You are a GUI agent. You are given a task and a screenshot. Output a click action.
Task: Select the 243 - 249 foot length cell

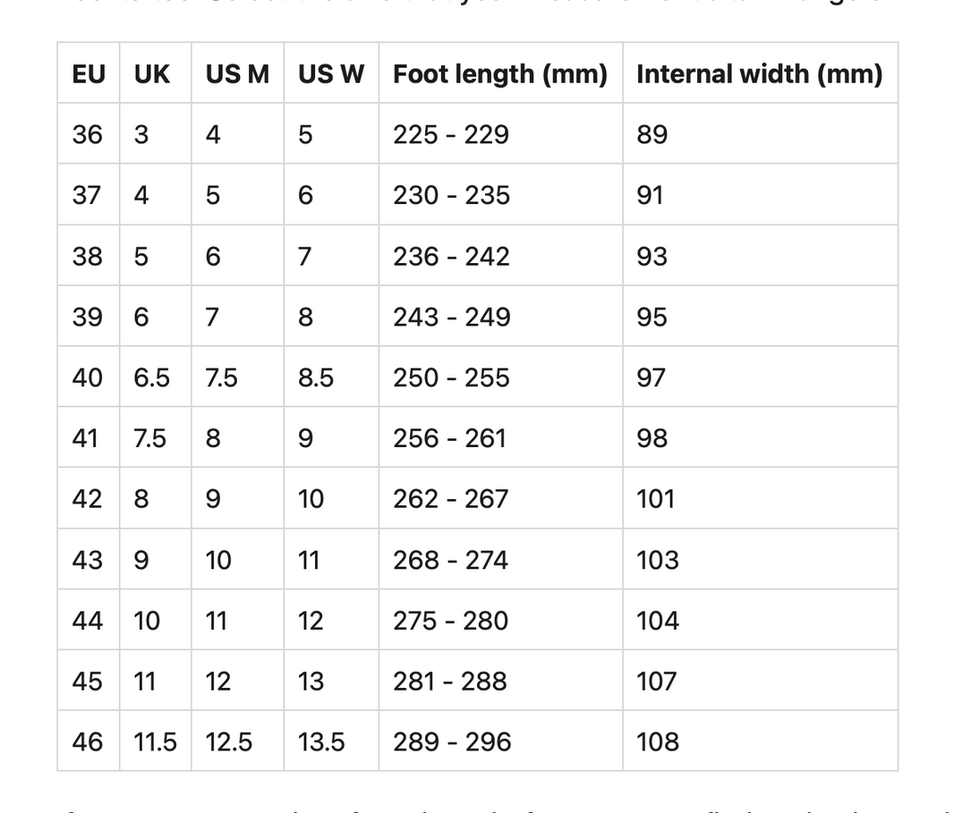coord(451,317)
